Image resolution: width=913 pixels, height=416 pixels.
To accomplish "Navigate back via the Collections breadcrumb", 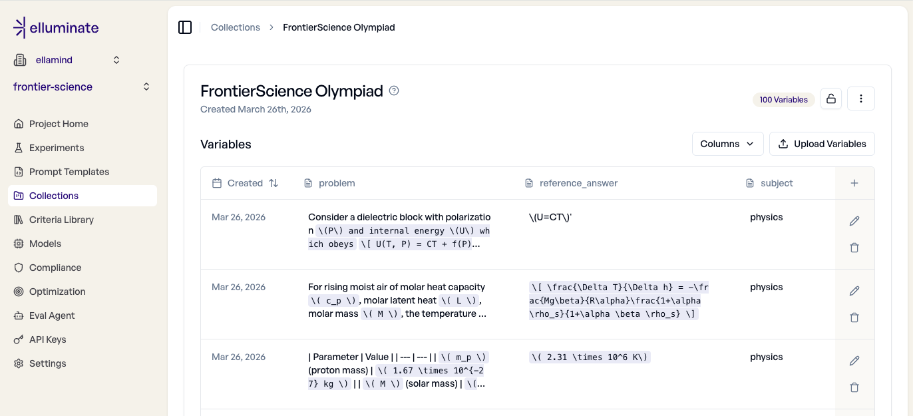I will coord(236,27).
